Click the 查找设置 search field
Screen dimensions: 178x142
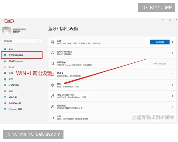(22, 41)
